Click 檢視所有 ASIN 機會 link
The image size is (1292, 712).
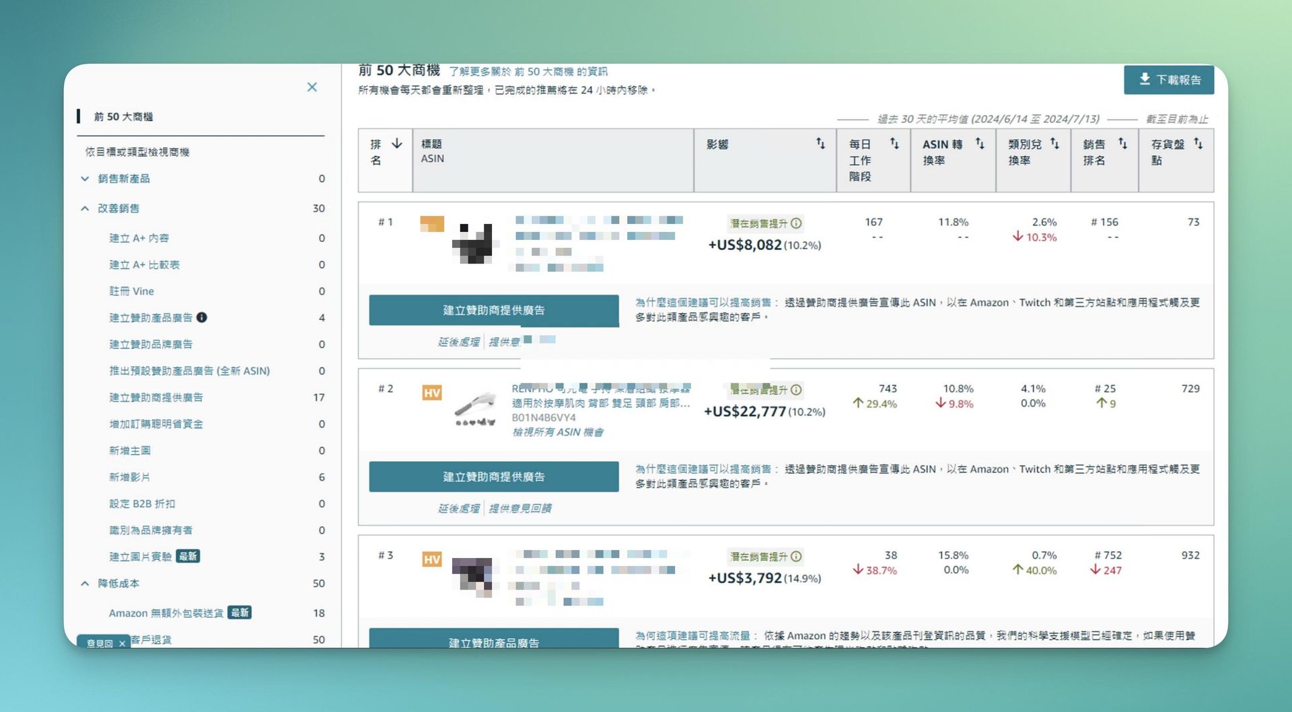point(557,432)
